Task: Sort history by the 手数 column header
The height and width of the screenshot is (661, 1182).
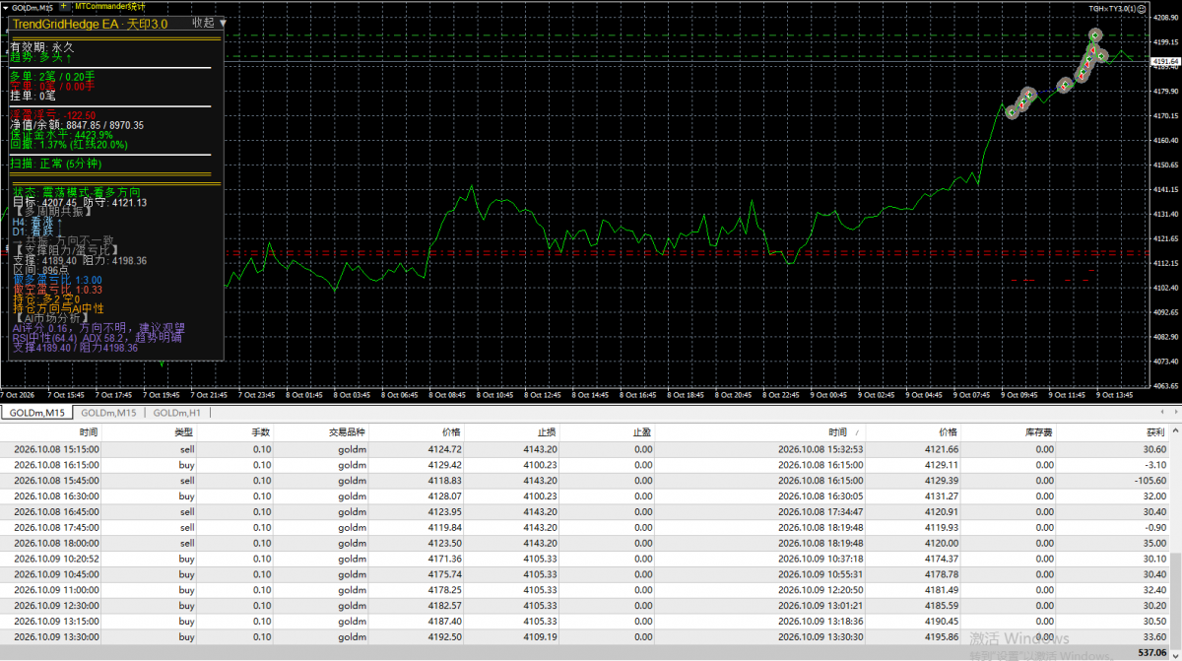Action: [x=260, y=432]
